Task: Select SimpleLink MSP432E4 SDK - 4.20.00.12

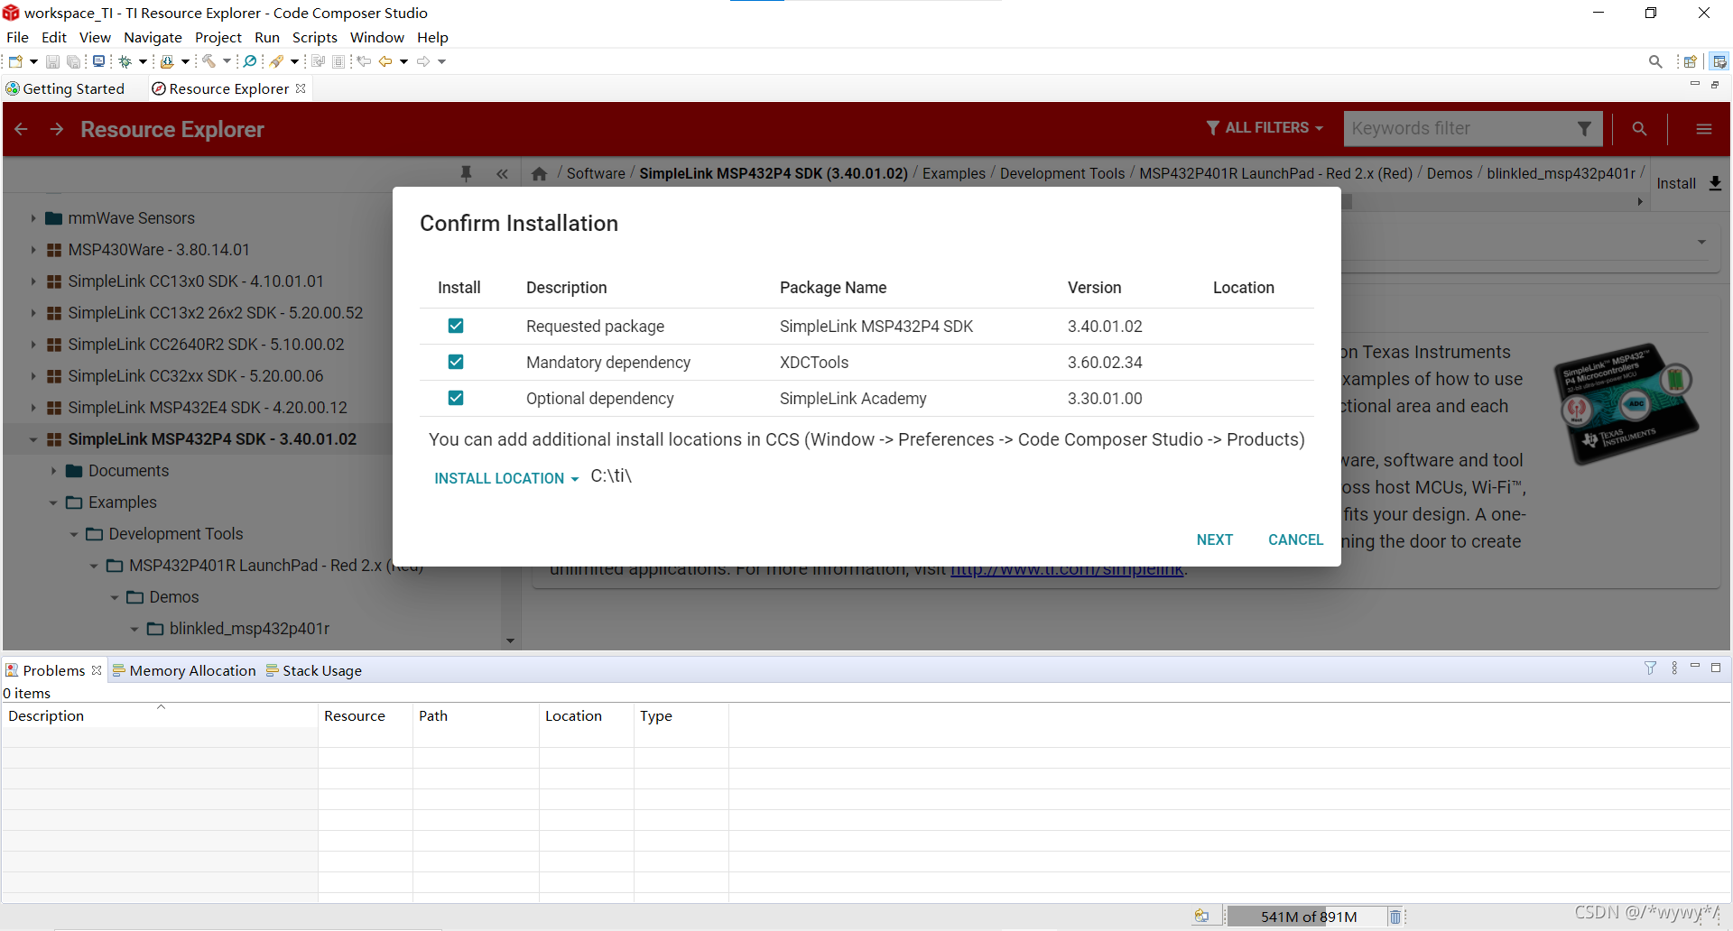Action: tap(208, 408)
